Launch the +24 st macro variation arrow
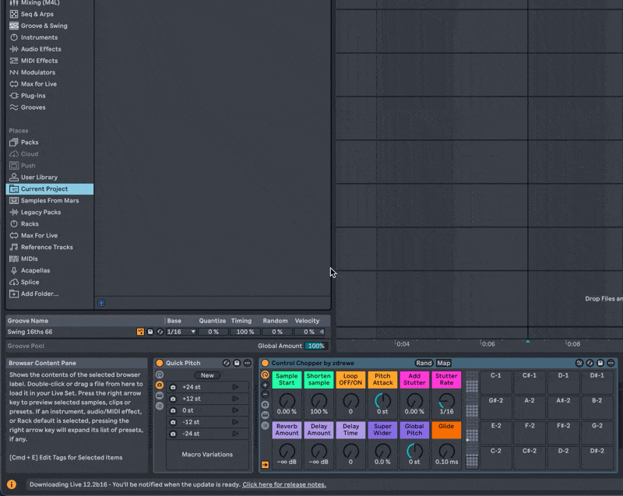Screen dimensions: 623x496 click(236, 387)
